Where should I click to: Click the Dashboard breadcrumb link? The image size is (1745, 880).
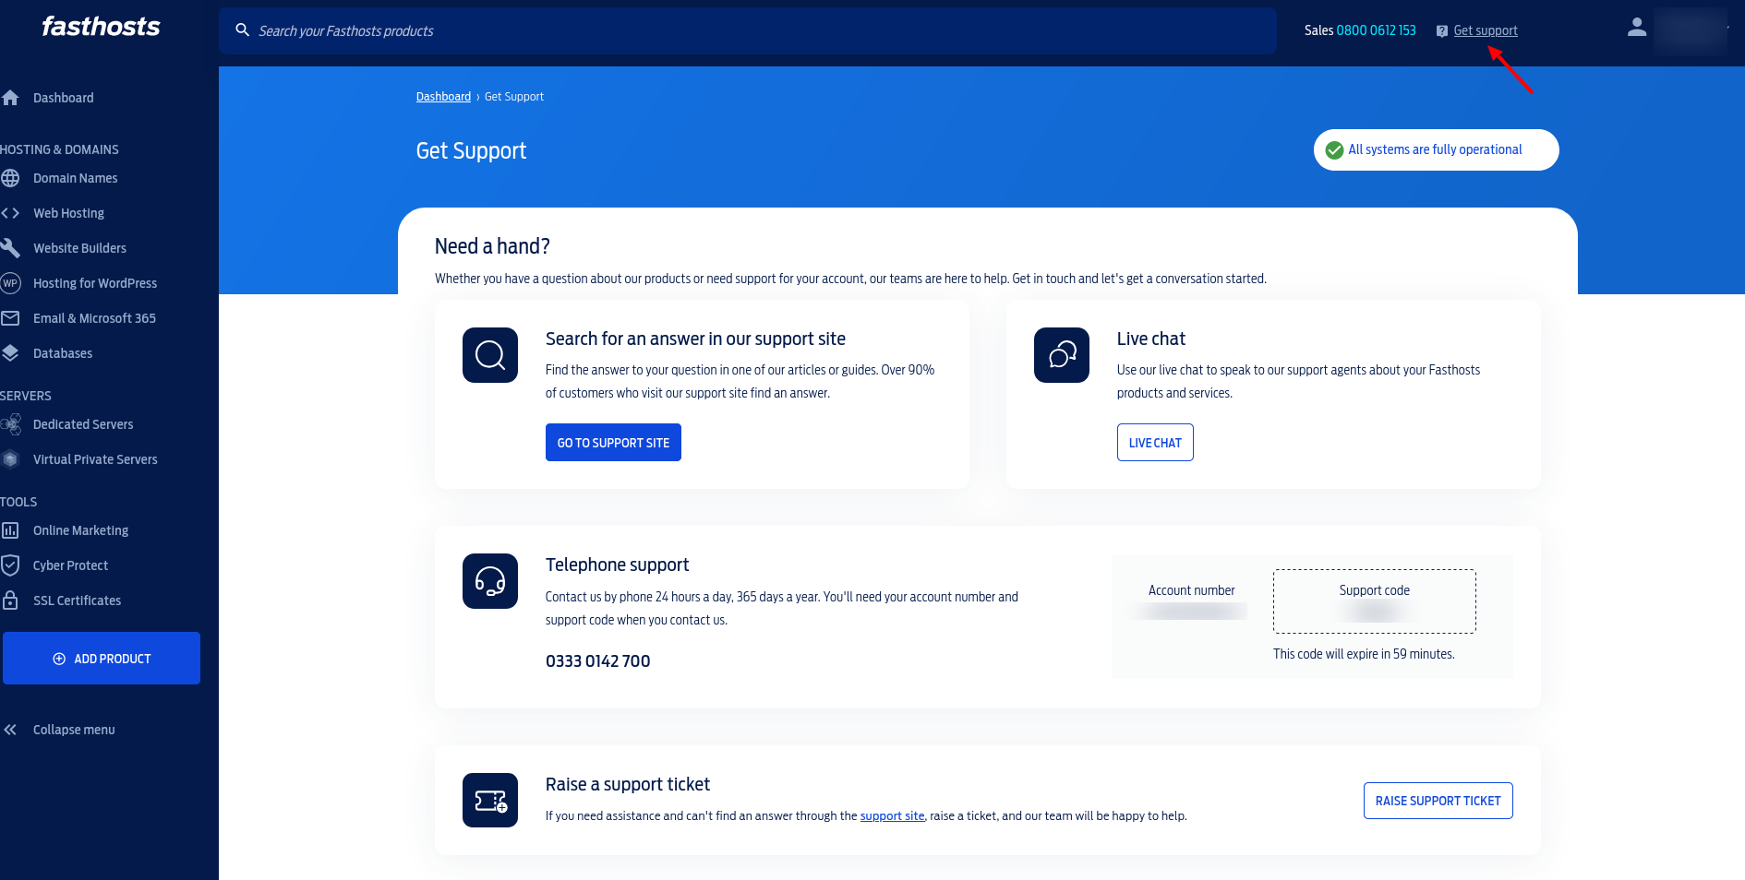443,97
